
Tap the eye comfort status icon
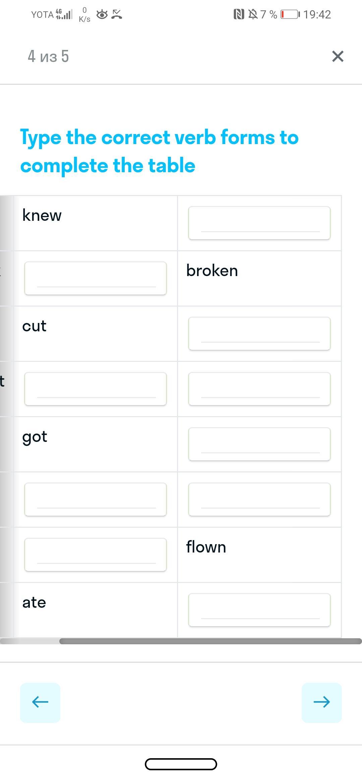pos(102,14)
